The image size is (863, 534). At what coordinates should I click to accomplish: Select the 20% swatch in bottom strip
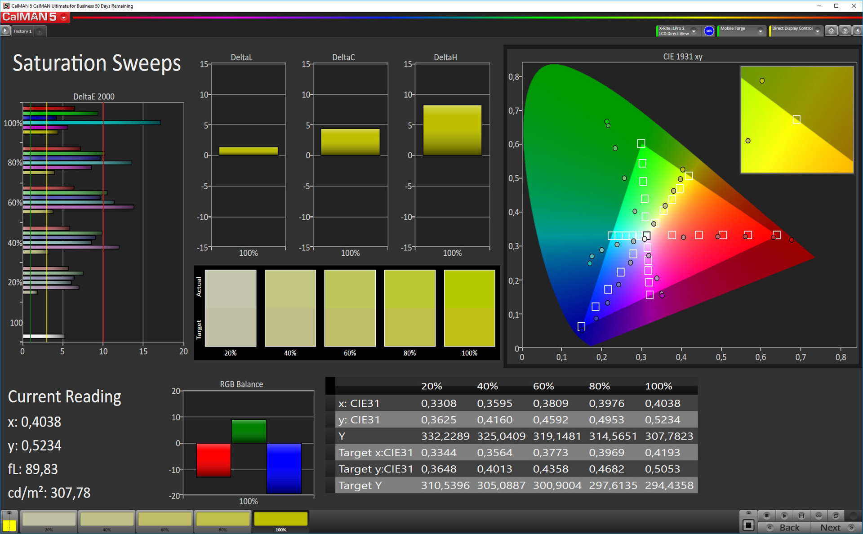pos(49,520)
